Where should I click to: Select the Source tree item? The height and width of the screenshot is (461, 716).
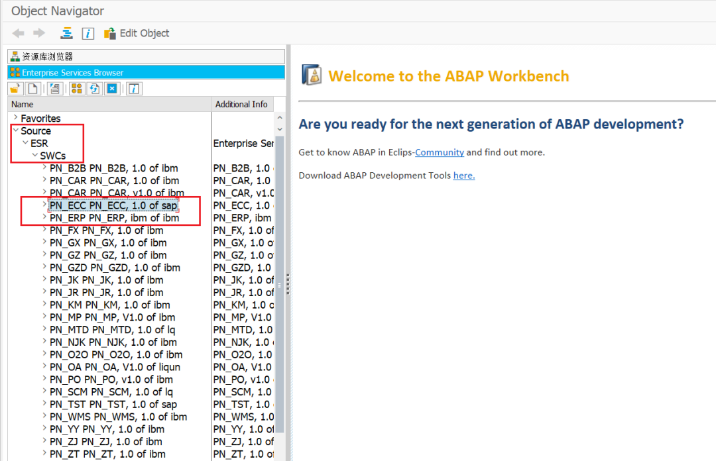point(36,130)
